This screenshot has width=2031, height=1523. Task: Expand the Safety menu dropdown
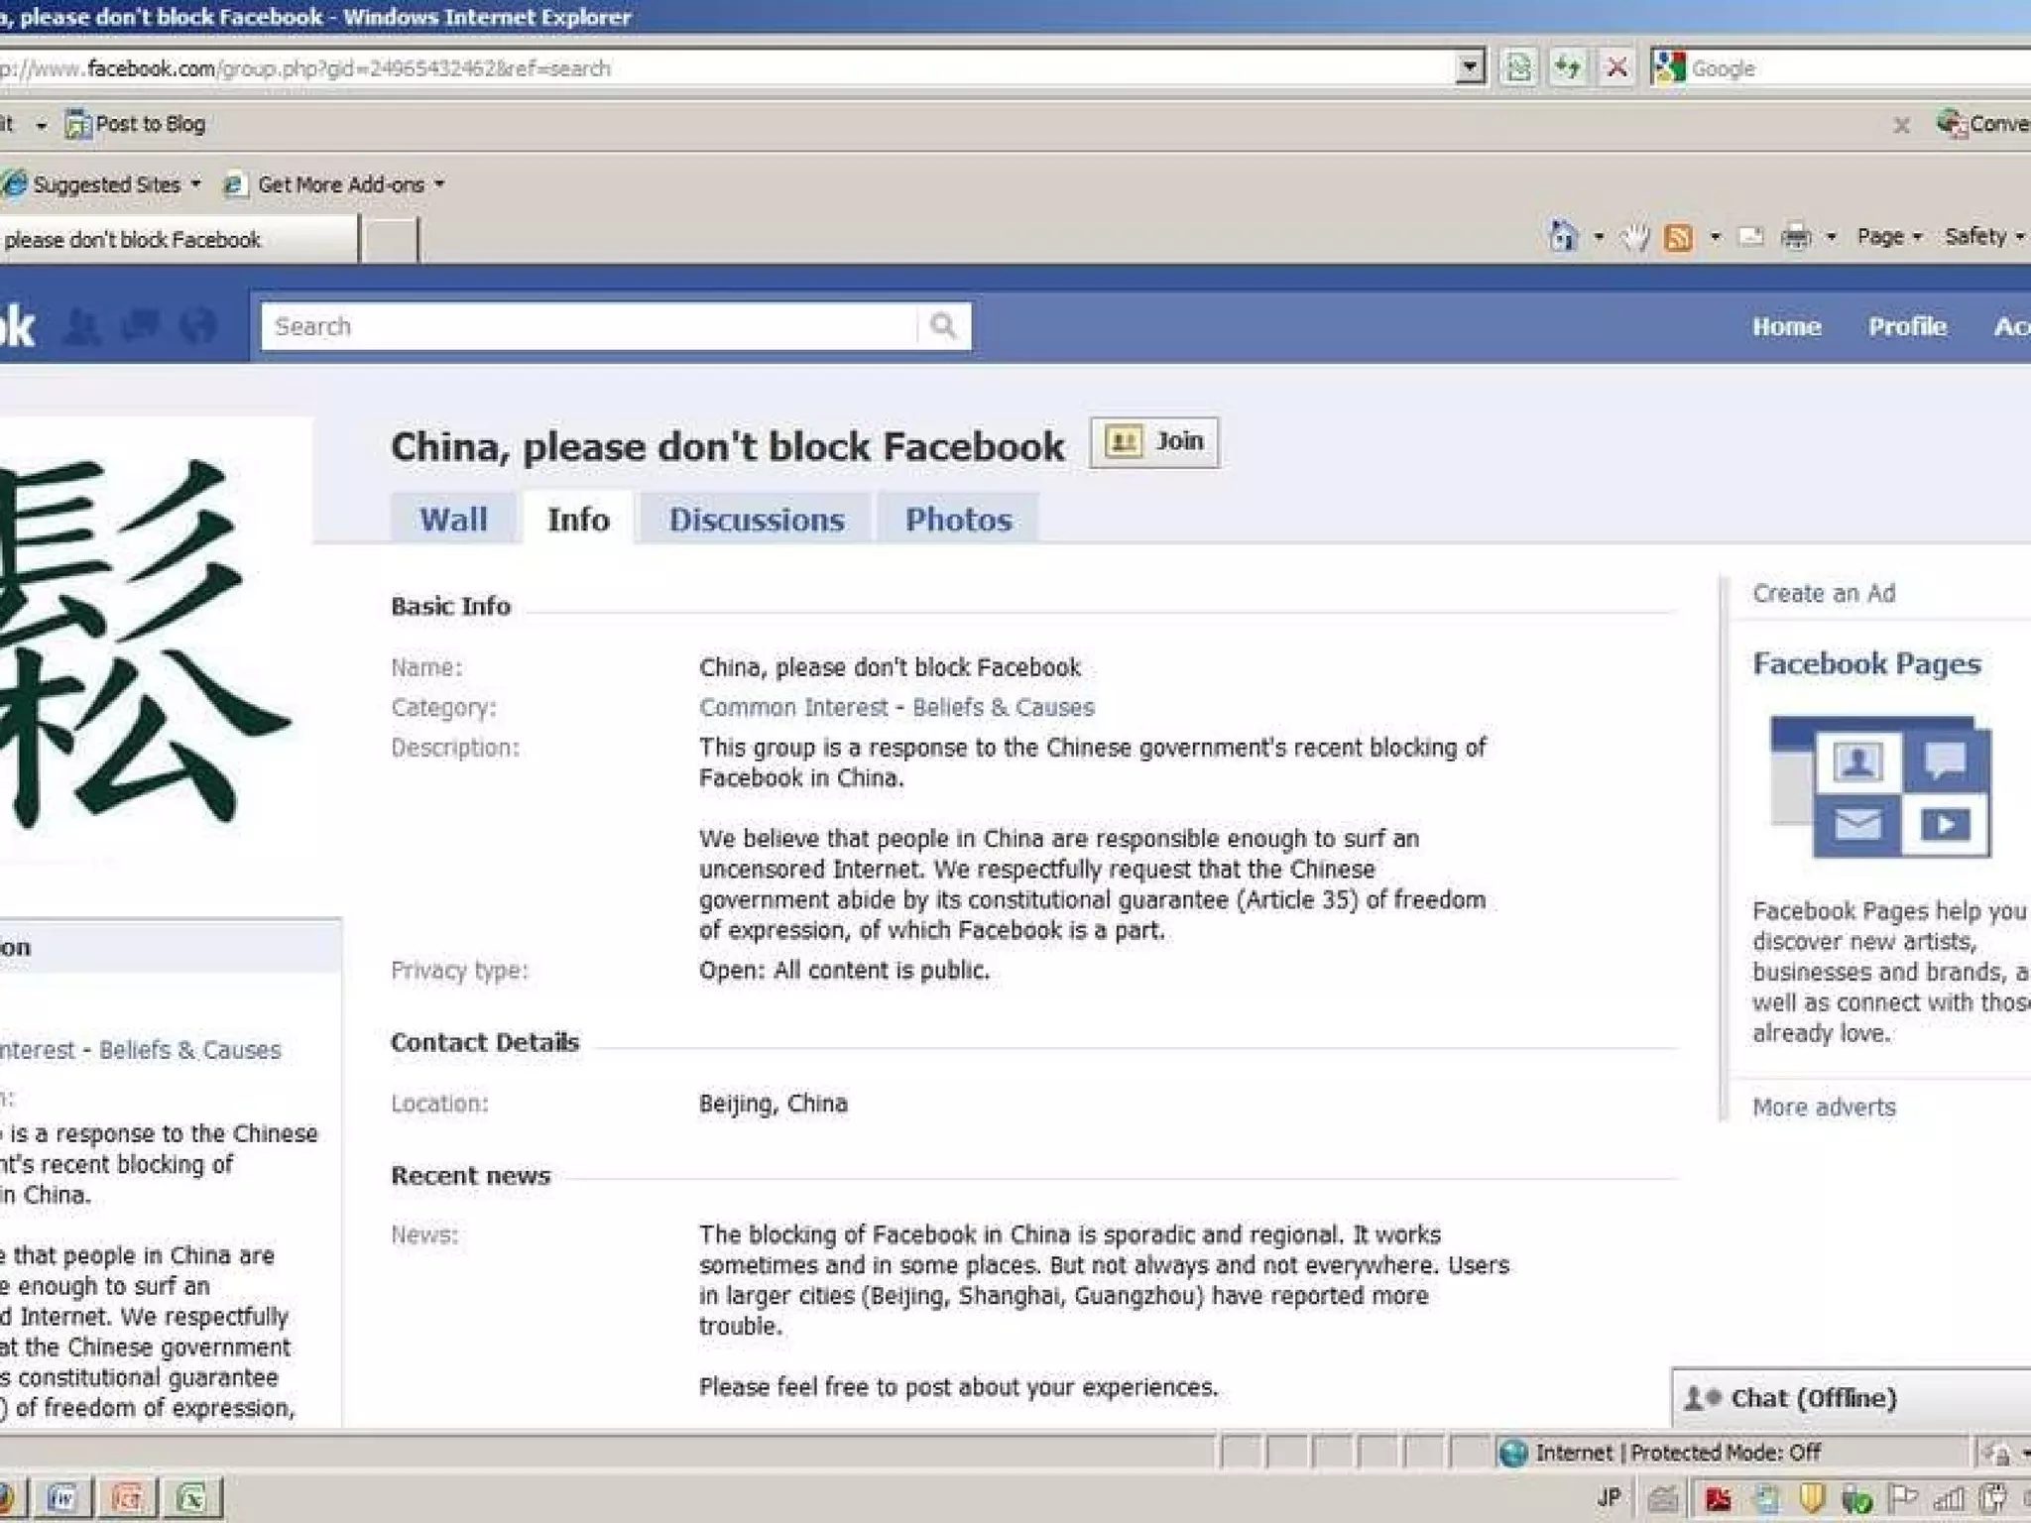tap(1983, 237)
